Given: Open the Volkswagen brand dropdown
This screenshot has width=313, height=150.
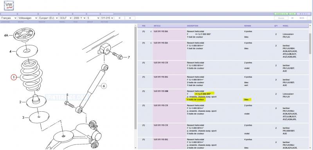Looking at the screenshot, I should [27, 18].
